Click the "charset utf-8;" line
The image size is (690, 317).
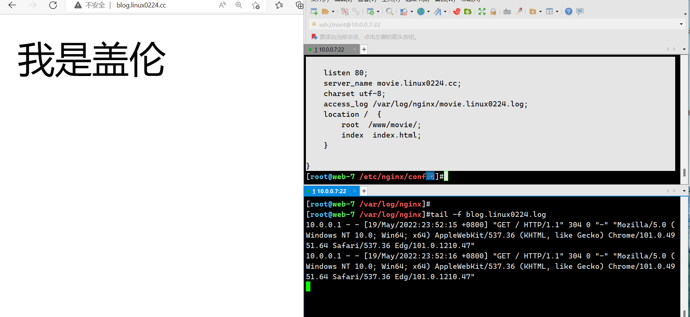coord(354,93)
